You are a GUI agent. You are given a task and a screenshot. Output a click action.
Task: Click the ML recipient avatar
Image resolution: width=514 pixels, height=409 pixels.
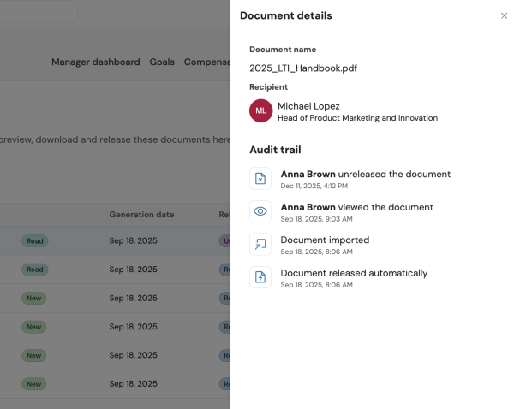coord(261,110)
